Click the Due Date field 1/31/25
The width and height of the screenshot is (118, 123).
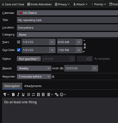36,50
